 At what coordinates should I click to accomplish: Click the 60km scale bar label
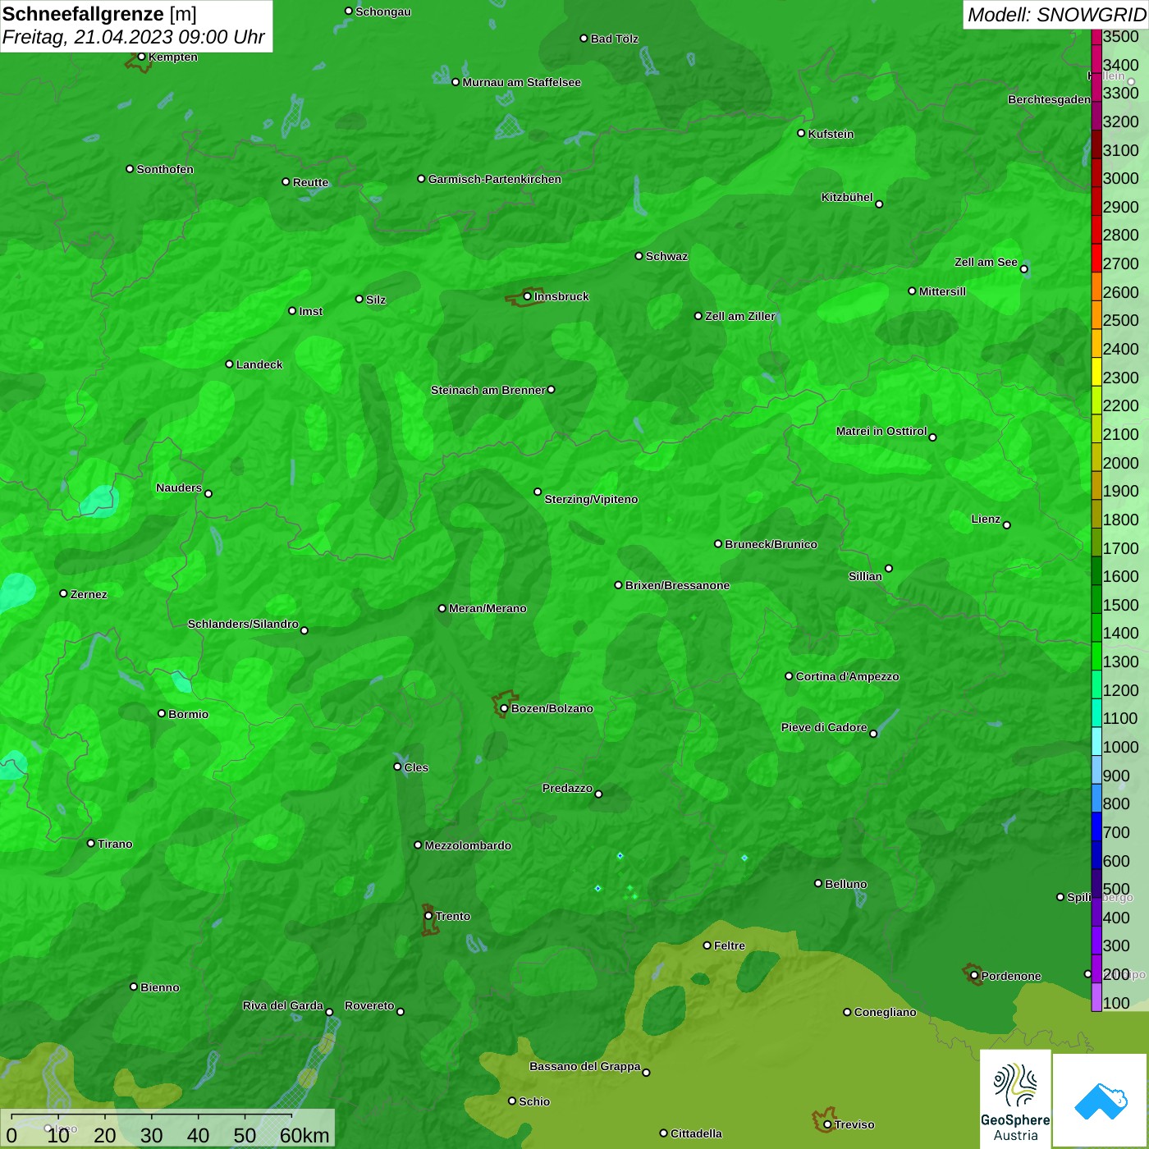304,1135
